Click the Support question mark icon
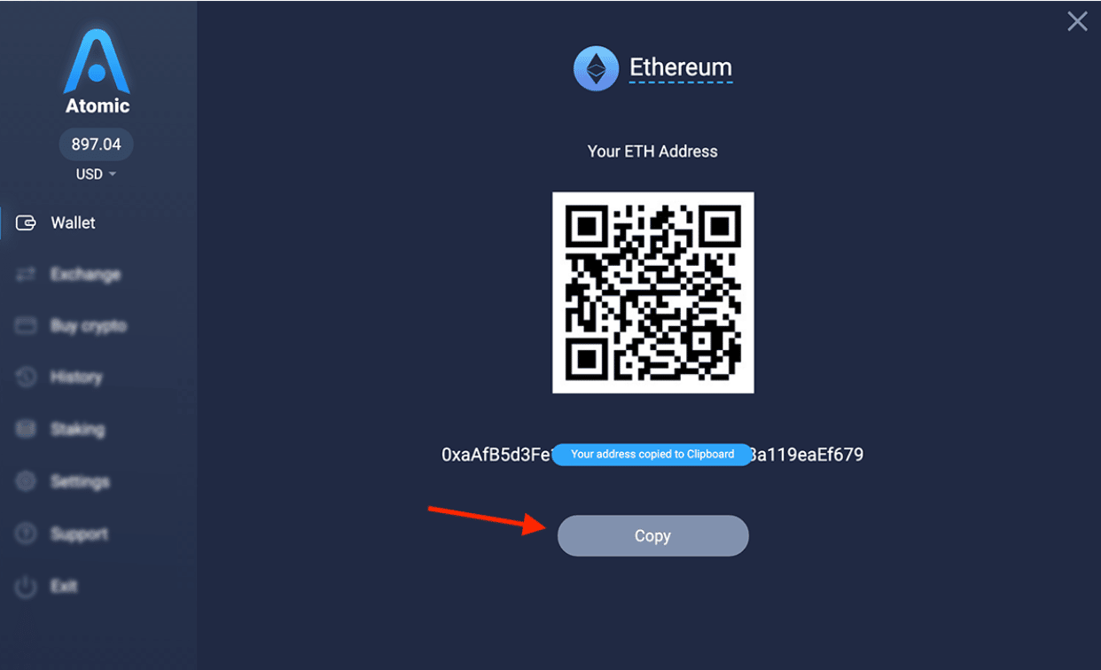This screenshot has width=1101, height=670. pyautogui.click(x=26, y=534)
